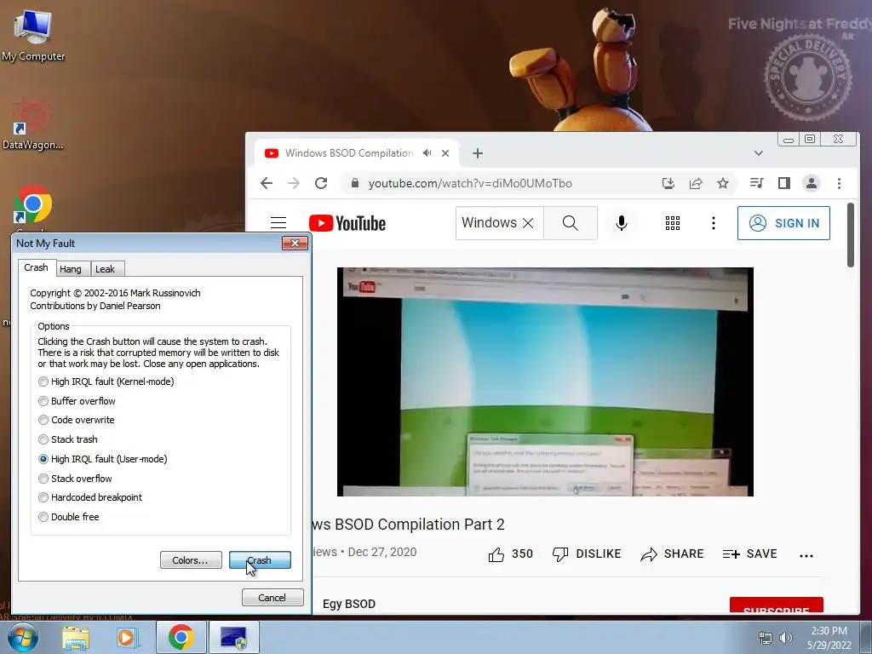Expand Chrome tab search chevron
This screenshot has height=654, width=872.
[x=758, y=153]
